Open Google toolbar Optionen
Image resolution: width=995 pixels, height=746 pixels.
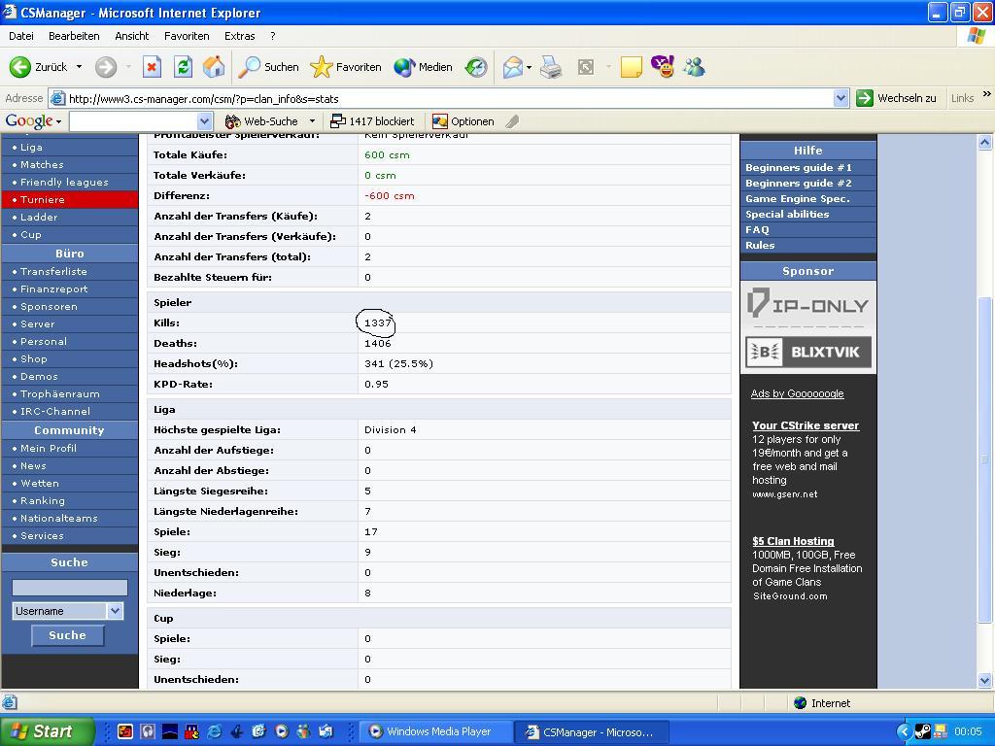coord(463,121)
